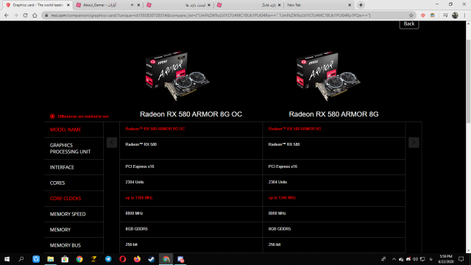The width and height of the screenshot is (471, 265).
Task: Click the RX 580 ARMOR 8G product image
Action: tap(328, 76)
